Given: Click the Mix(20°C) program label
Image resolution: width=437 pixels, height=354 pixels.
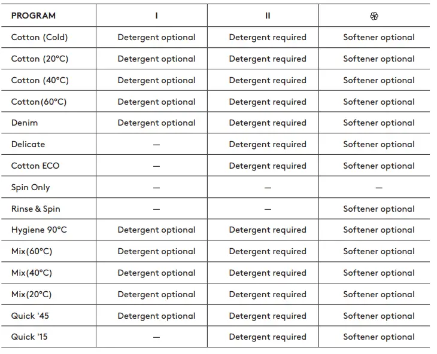Looking at the screenshot, I should click(x=32, y=294).
